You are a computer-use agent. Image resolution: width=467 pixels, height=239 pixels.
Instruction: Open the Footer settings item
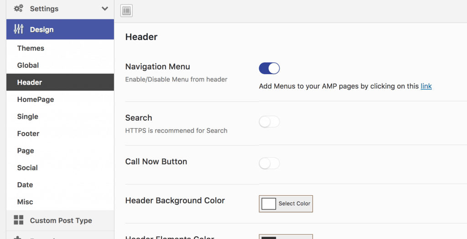click(28, 134)
